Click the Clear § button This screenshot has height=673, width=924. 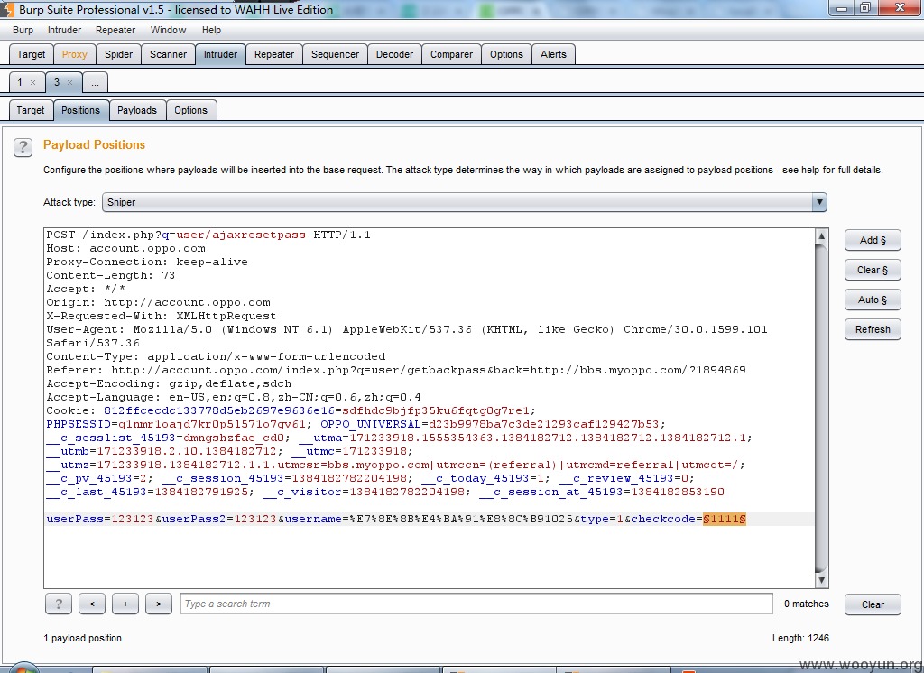pyautogui.click(x=873, y=270)
